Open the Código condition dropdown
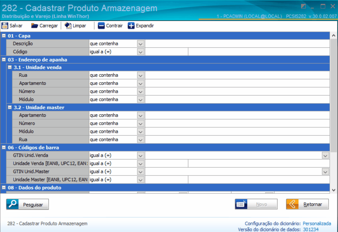Image resolution: width=338 pixels, height=232 pixels. (141, 52)
